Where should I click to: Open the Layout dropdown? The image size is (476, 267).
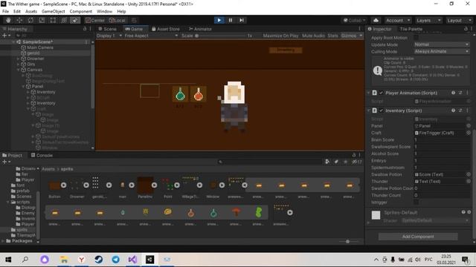click(x=458, y=20)
